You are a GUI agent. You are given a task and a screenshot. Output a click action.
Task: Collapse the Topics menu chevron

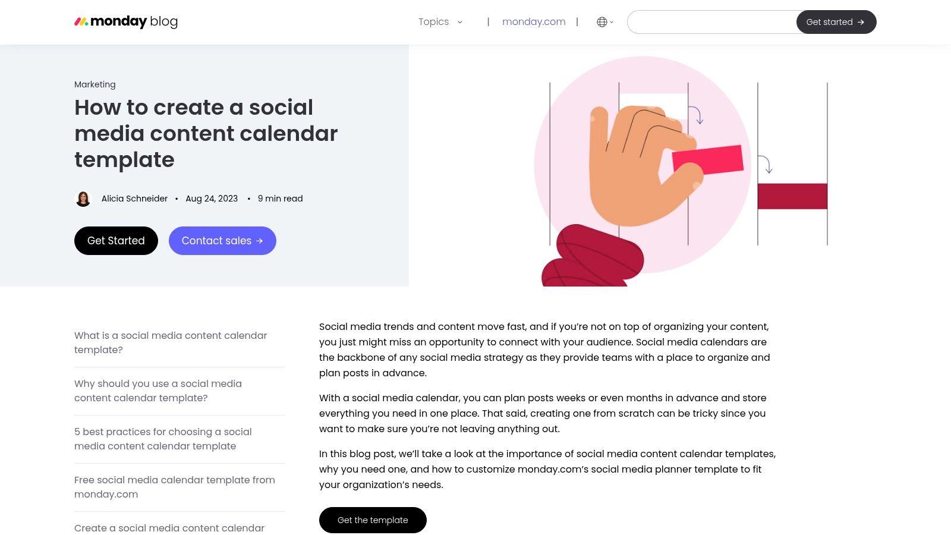[x=459, y=22]
